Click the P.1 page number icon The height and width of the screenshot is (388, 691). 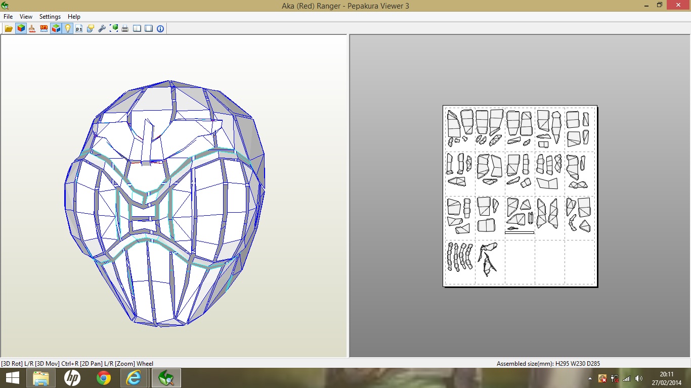79,29
